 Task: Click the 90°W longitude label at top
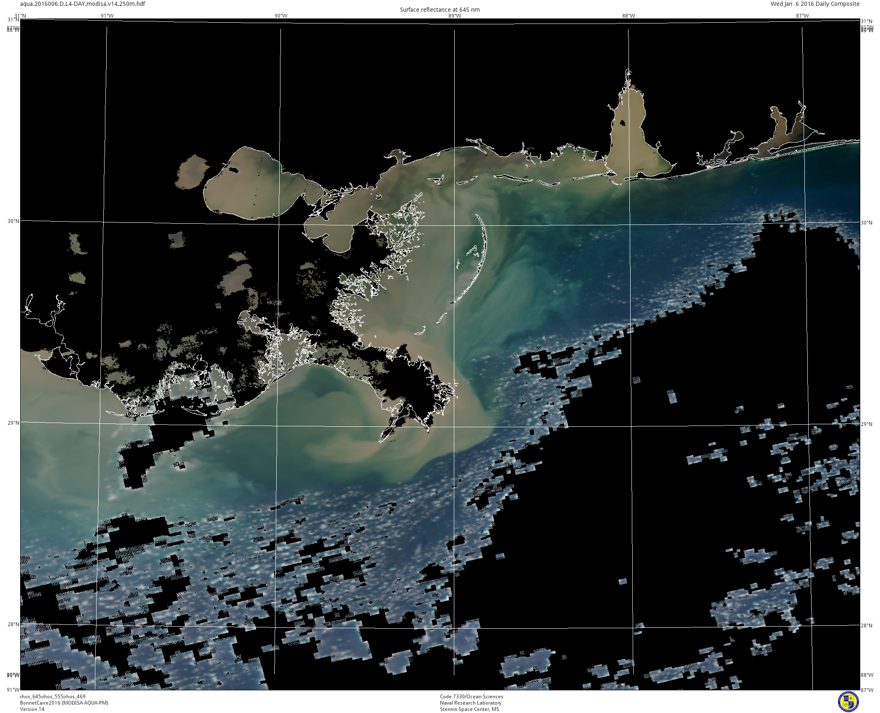(281, 16)
